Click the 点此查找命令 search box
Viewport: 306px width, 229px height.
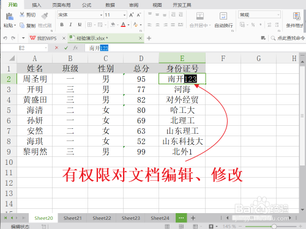[288, 38]
